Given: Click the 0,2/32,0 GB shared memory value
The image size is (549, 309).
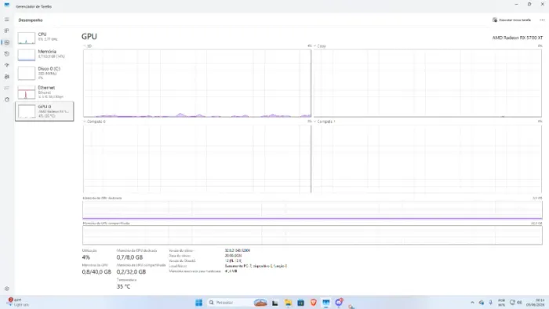Looking at the screenshot, I should [x=131, y=271].
